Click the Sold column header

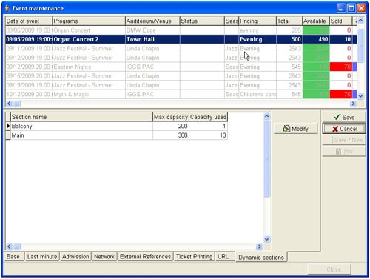[x=341, y=21]
